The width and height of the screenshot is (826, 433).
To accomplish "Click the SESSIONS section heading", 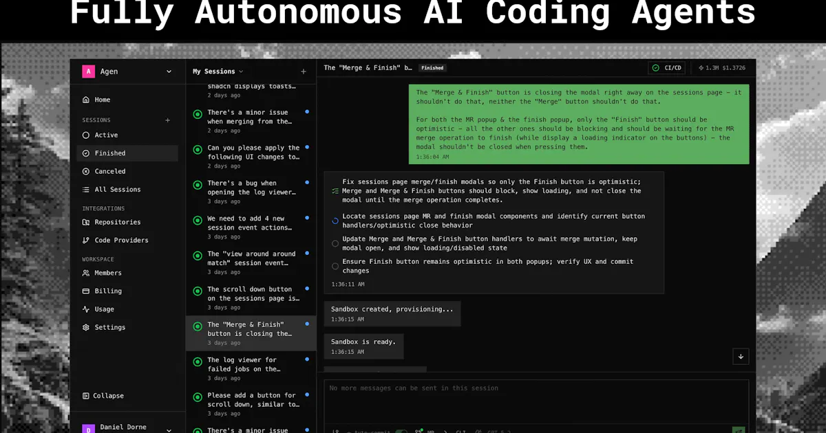I will pyautogui.click(x=96, y=120).
